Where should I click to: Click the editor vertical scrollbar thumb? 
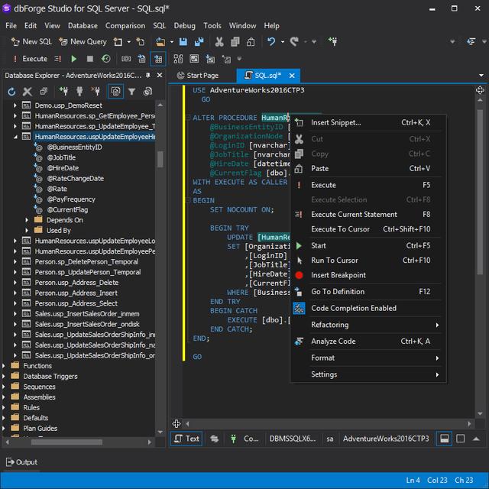tap(480, 192)
